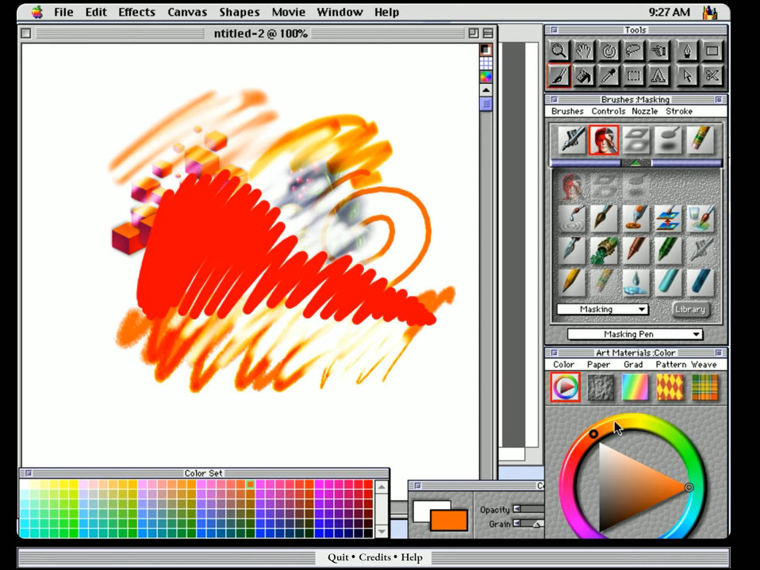Open the Stroke menu

click(x=679, y=112)
